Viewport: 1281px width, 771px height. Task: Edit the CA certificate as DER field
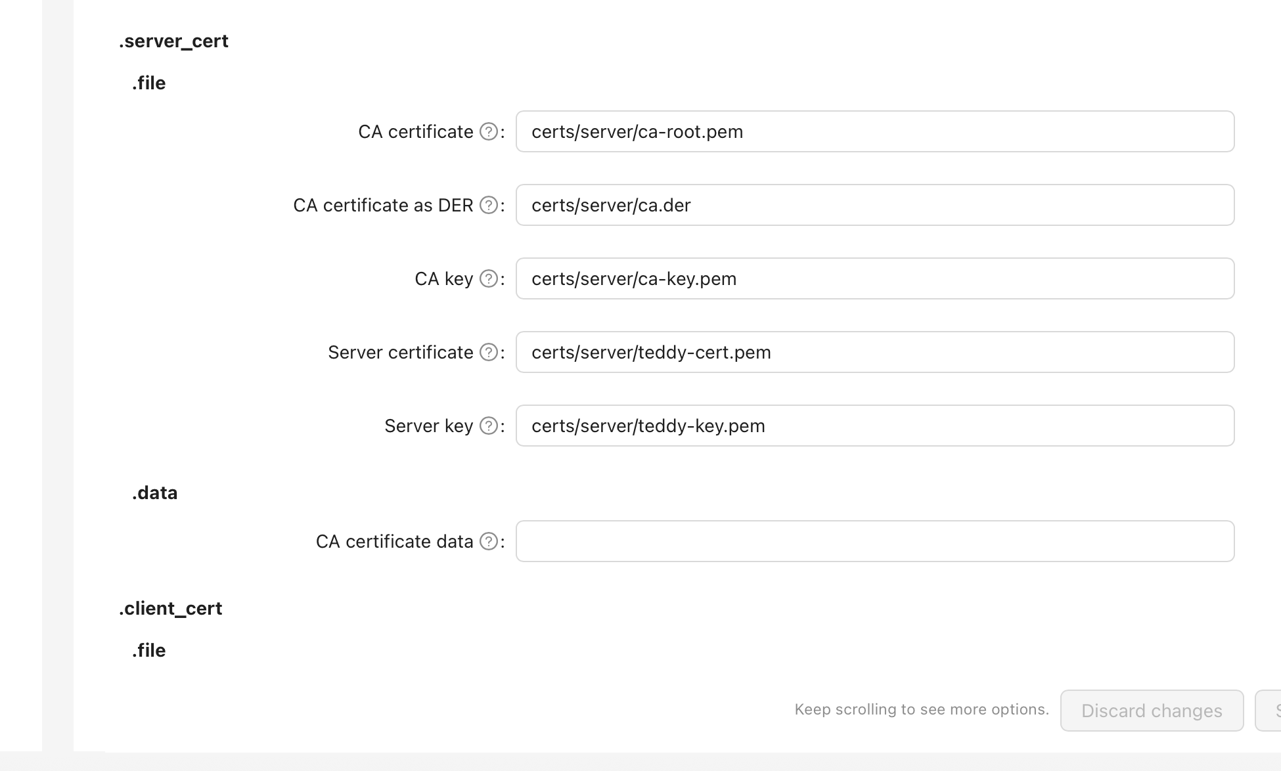pyautogui.click(x=875, y=205)
